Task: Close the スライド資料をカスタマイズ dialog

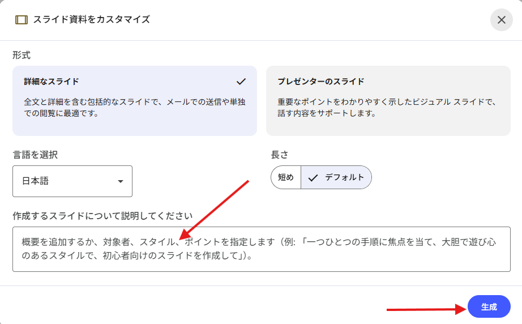Action: pyautogui.click(x=501, y=20)
